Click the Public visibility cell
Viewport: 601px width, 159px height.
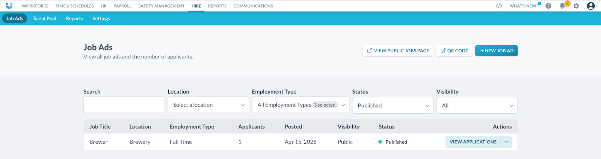pyautogui.click(x=345, y=142)
